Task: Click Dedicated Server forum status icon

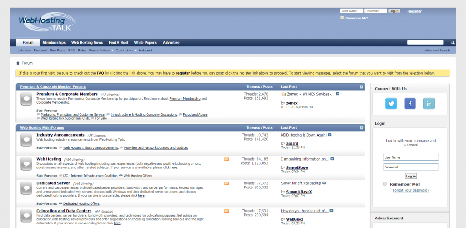Action: 26,188
